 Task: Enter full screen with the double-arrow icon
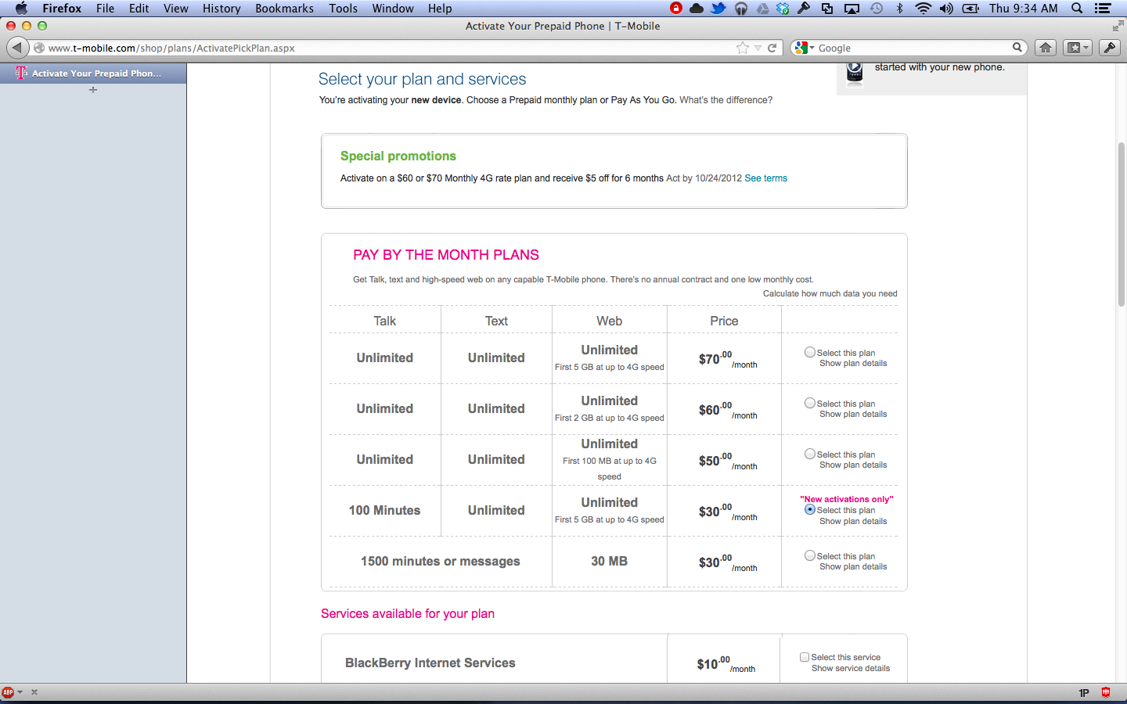(x=1118, y=26)
